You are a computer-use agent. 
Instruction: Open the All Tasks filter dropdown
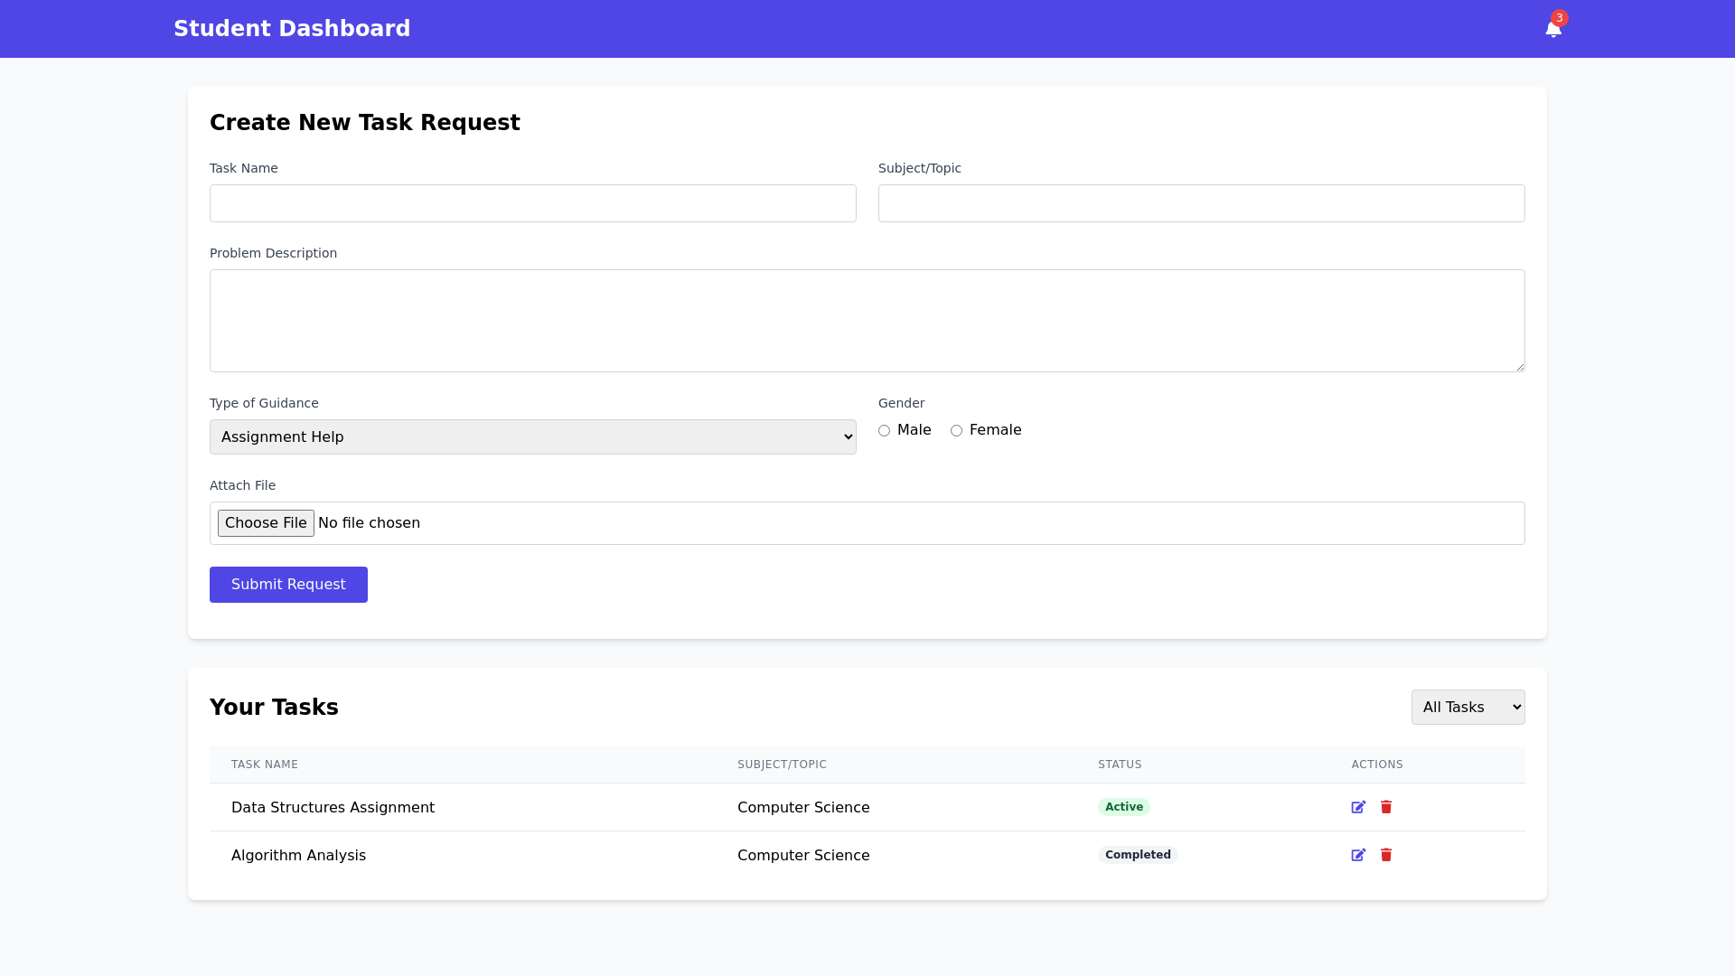click(1468, 707)
